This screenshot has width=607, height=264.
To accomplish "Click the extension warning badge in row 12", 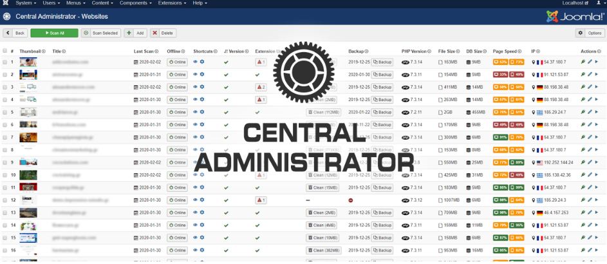I will (x=261, y=200).
